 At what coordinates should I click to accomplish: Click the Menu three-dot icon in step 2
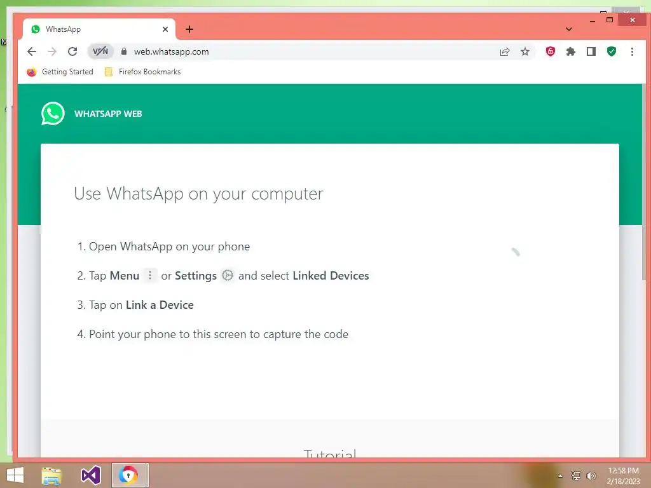pos(150,275)
